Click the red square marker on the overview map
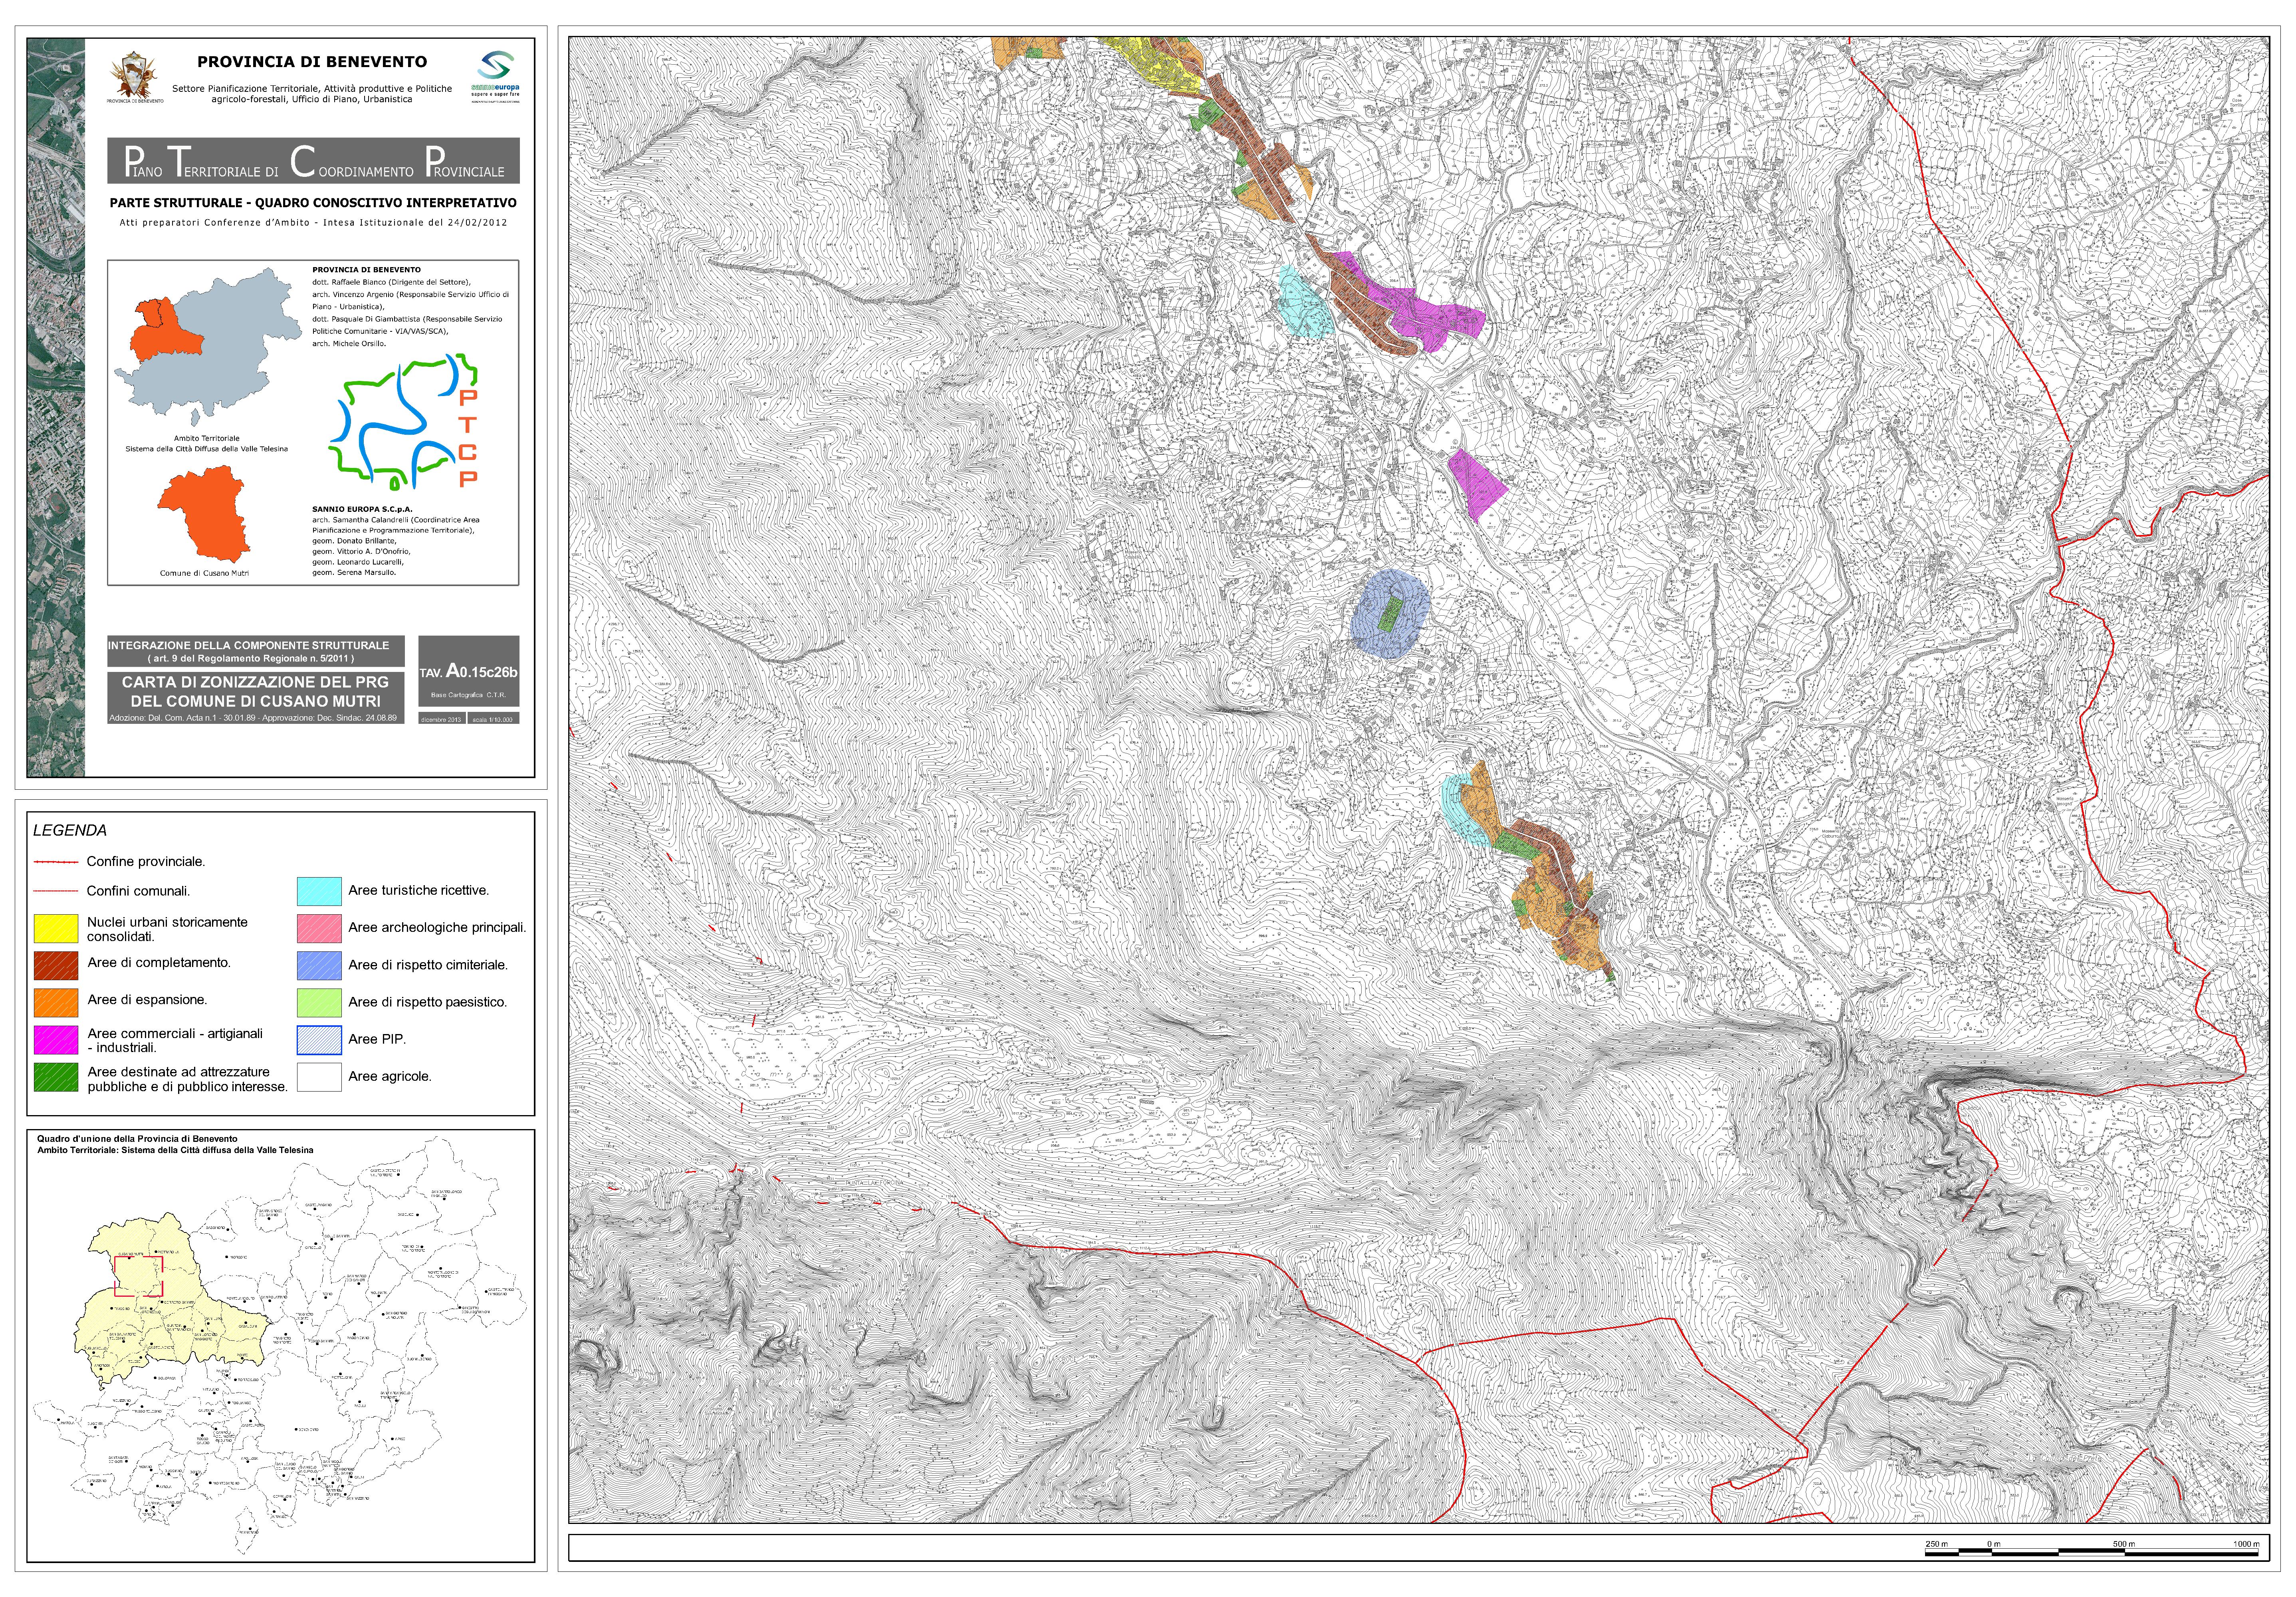The image size is (2296, 1597). [x=138, y=1277]
